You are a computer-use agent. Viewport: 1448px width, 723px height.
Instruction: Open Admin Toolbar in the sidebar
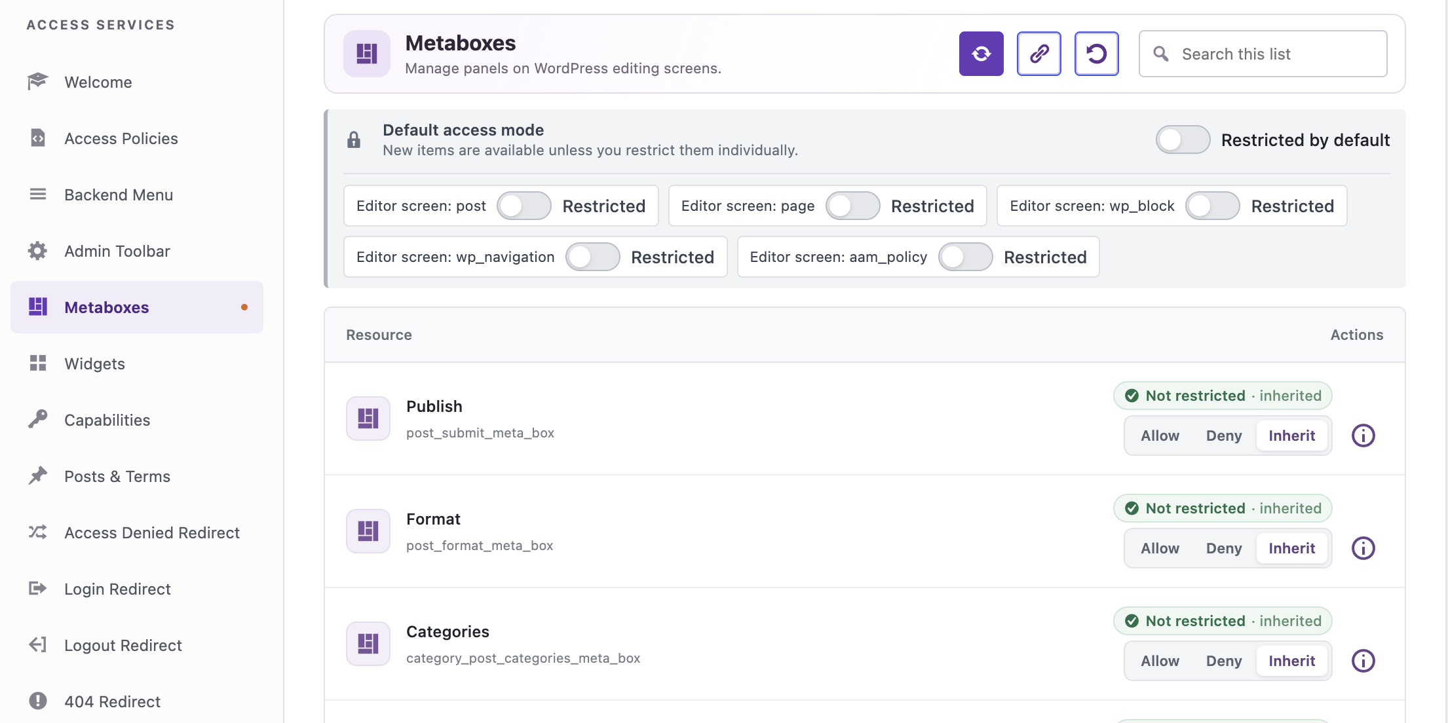point(137,251)
